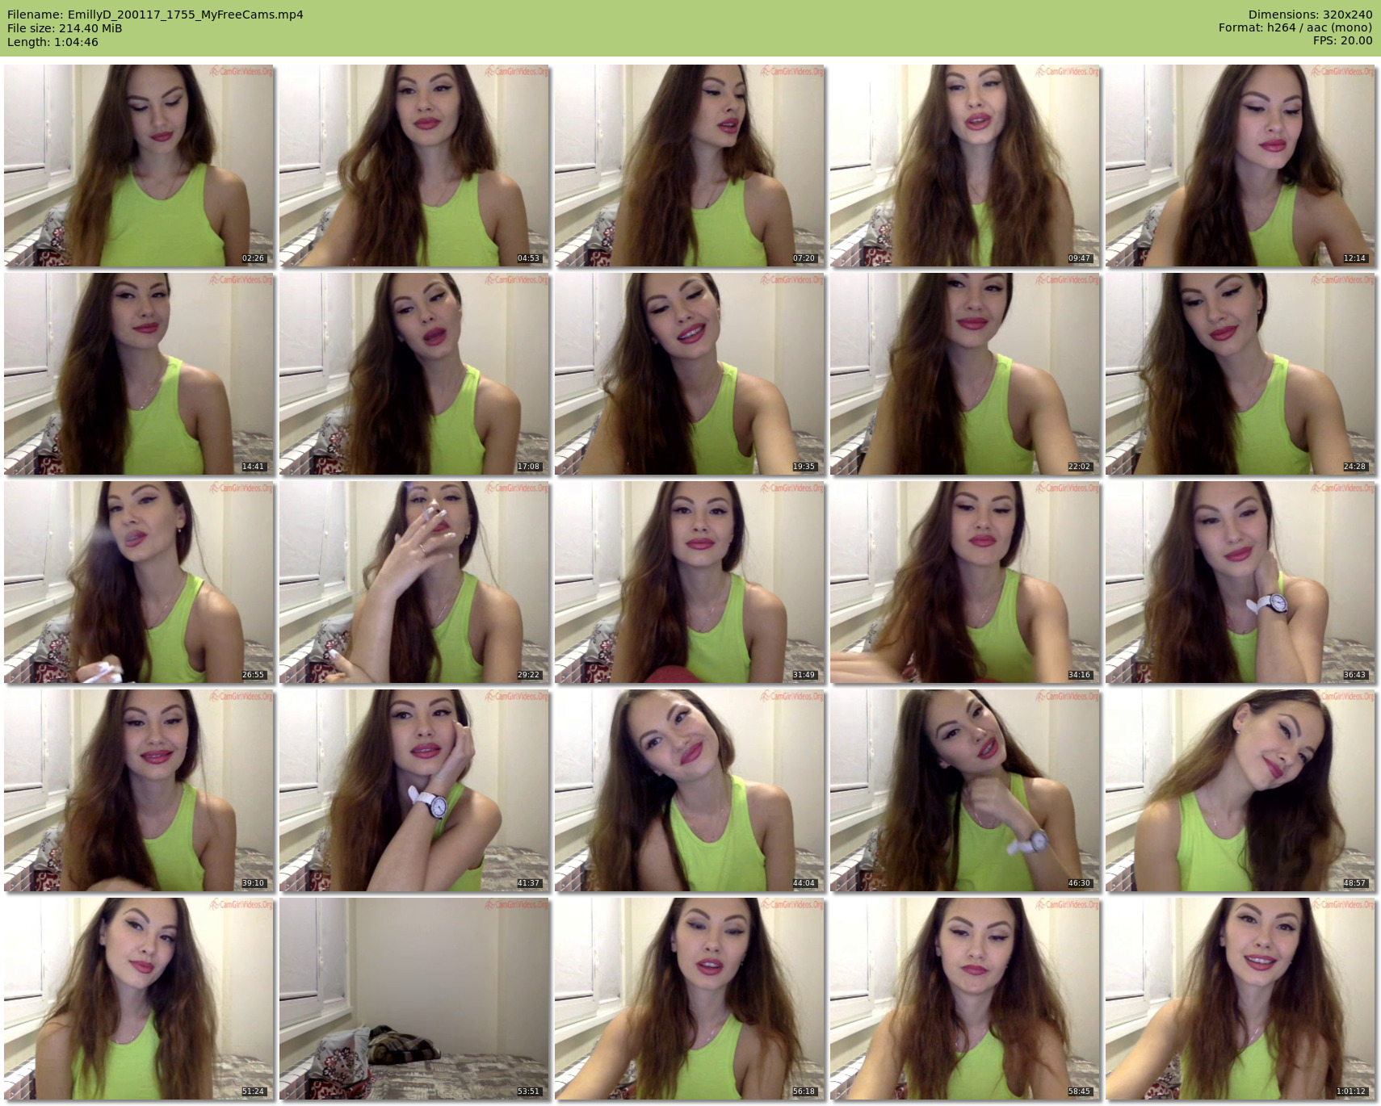Open the frame with timestamp 39:10
Viewport: 1381px width, 1106px height.
139,790
